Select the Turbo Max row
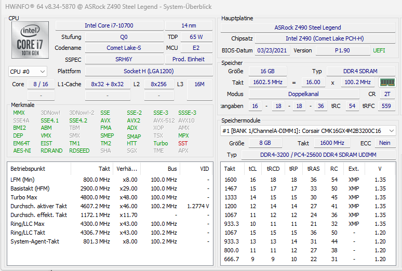 coord(110,197)
